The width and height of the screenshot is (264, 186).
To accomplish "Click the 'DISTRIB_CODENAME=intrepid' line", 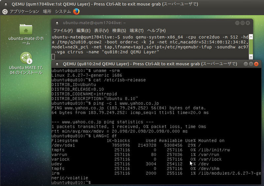I will pos(84,94).
